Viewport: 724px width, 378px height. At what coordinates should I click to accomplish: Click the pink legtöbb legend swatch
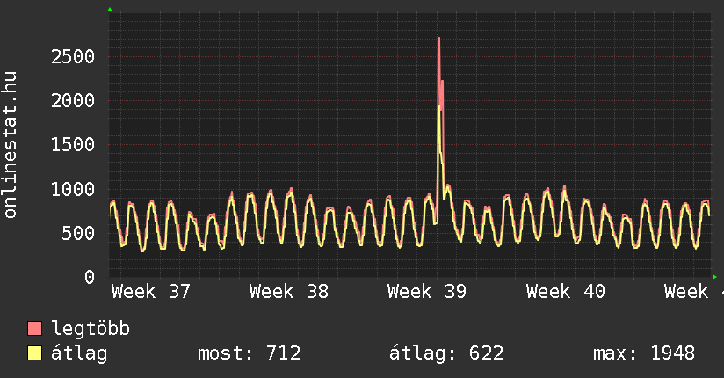coord(34,328)
